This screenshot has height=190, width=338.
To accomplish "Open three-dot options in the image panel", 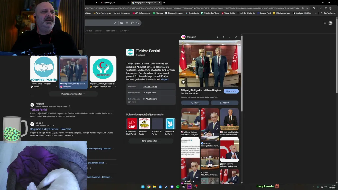I will (230, 37).
